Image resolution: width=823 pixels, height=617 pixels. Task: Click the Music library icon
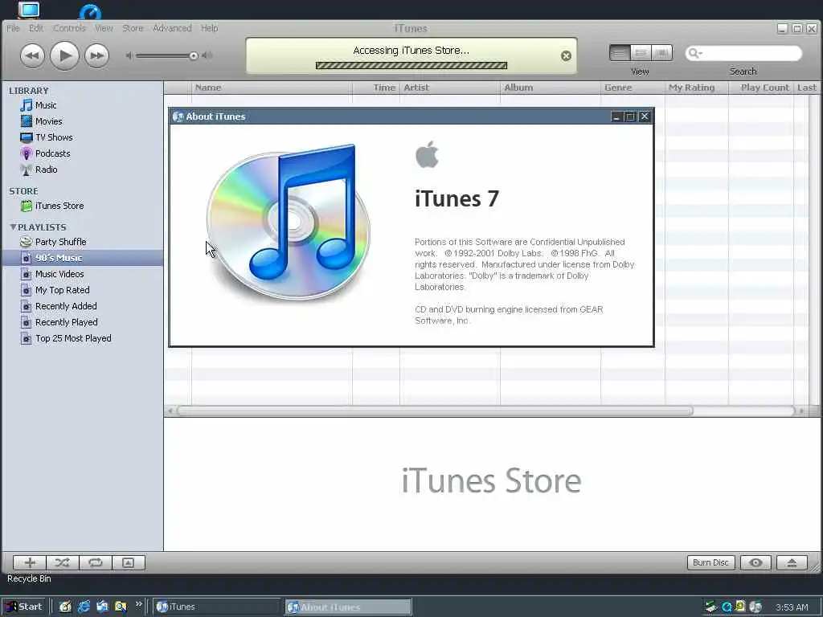[27, 105]
